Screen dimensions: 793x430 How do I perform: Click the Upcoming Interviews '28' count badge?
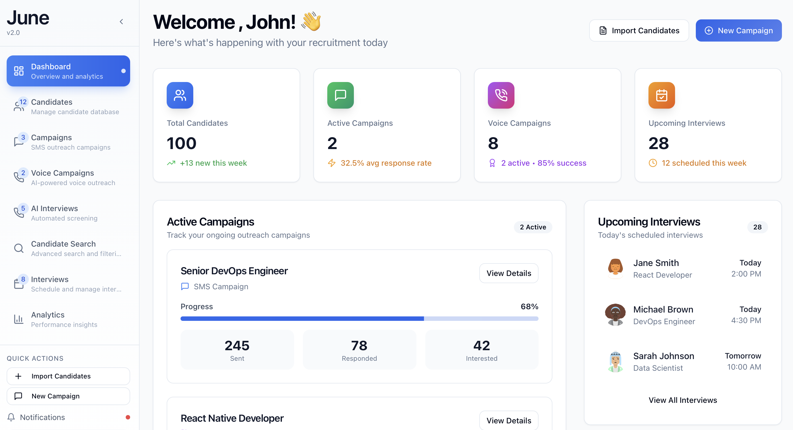click(757, 227)
